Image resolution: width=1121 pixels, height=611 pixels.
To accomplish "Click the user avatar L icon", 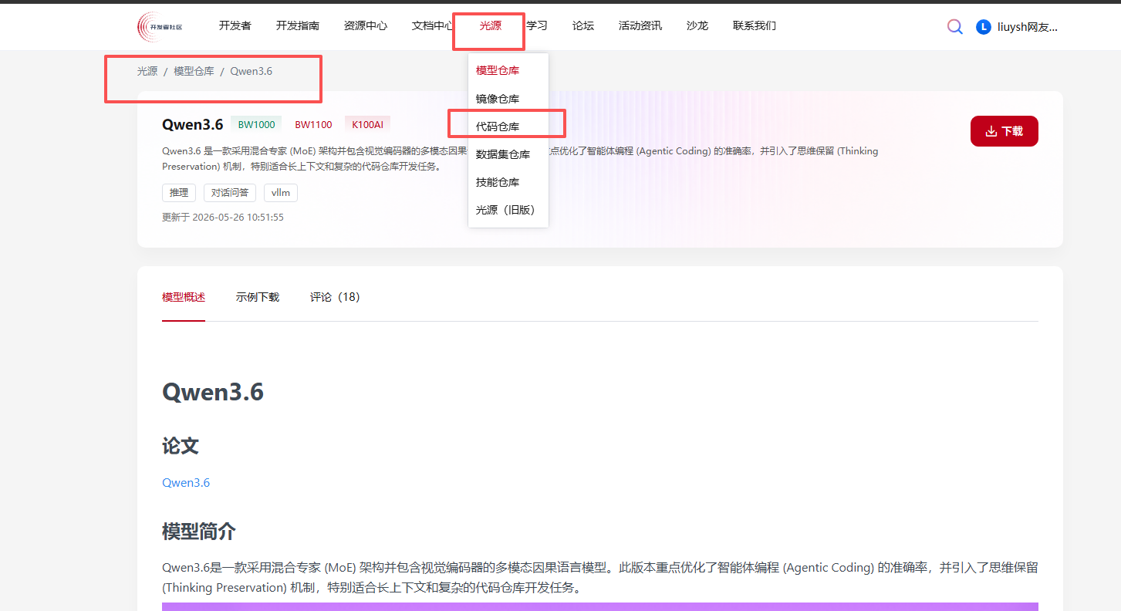I will 984,27.
